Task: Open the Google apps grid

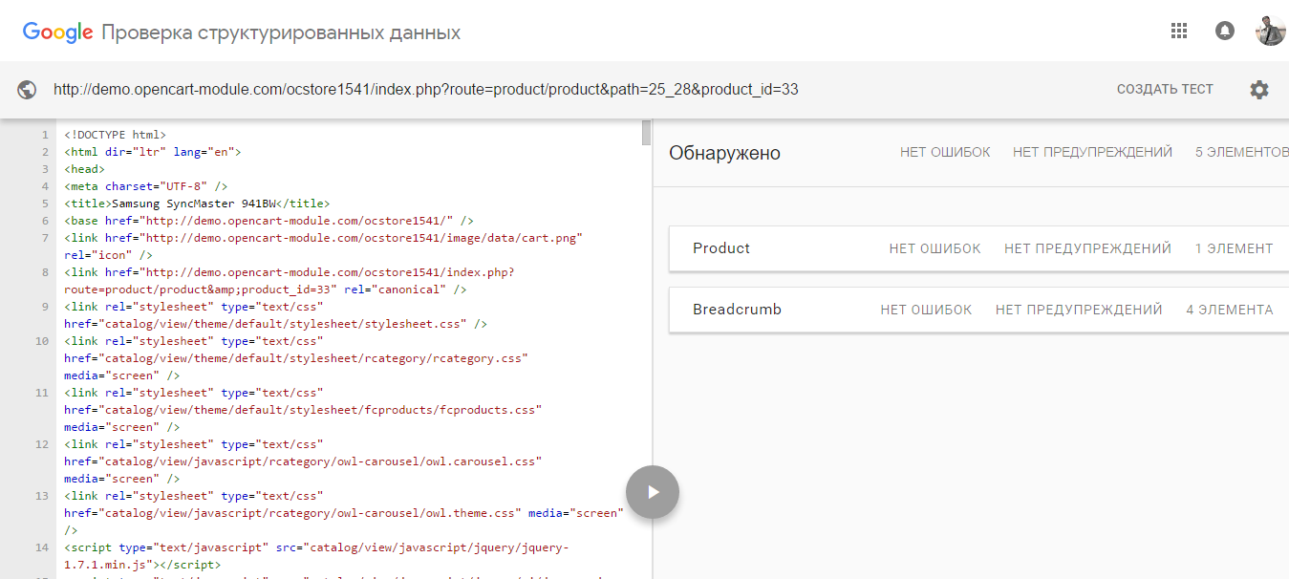Action: click(1178, 31)
